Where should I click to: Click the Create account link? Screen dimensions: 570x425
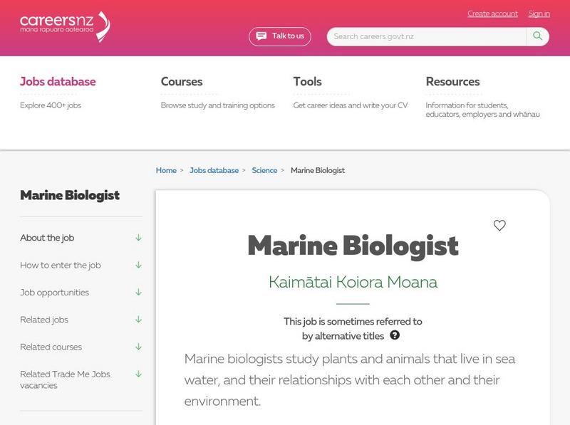tap(492, 14)
